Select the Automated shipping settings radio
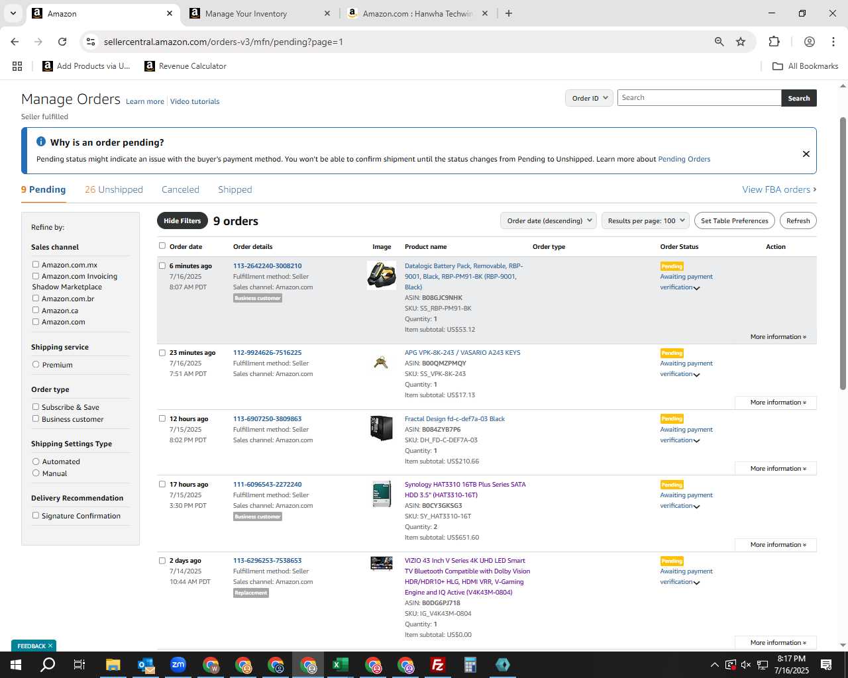Screen dimensions: 848x678 click(36, 461)
